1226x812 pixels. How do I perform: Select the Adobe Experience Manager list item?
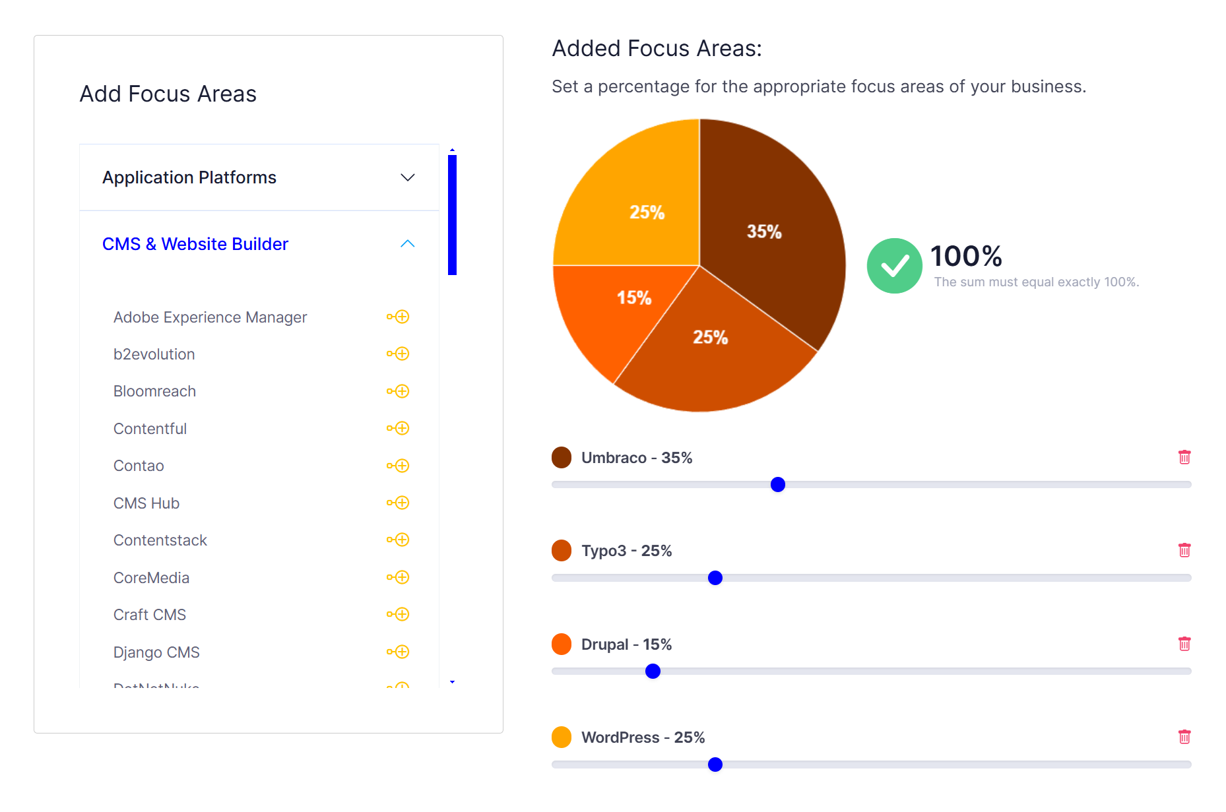click(210, 317)
